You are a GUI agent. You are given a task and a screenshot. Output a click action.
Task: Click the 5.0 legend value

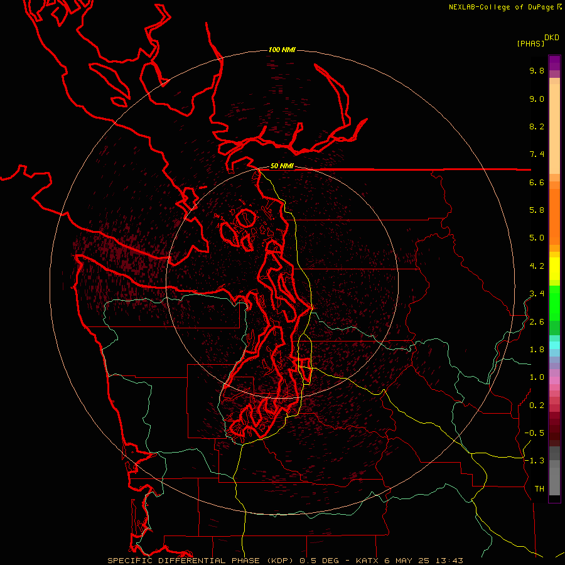tap(537, 238)
